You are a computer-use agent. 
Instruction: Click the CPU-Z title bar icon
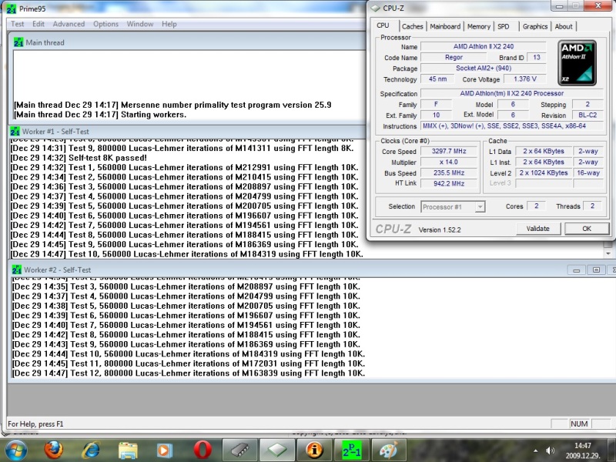[x=376, y=8]
